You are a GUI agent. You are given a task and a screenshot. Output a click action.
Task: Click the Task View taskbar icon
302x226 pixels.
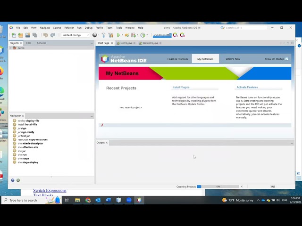[x=67, y=200]
